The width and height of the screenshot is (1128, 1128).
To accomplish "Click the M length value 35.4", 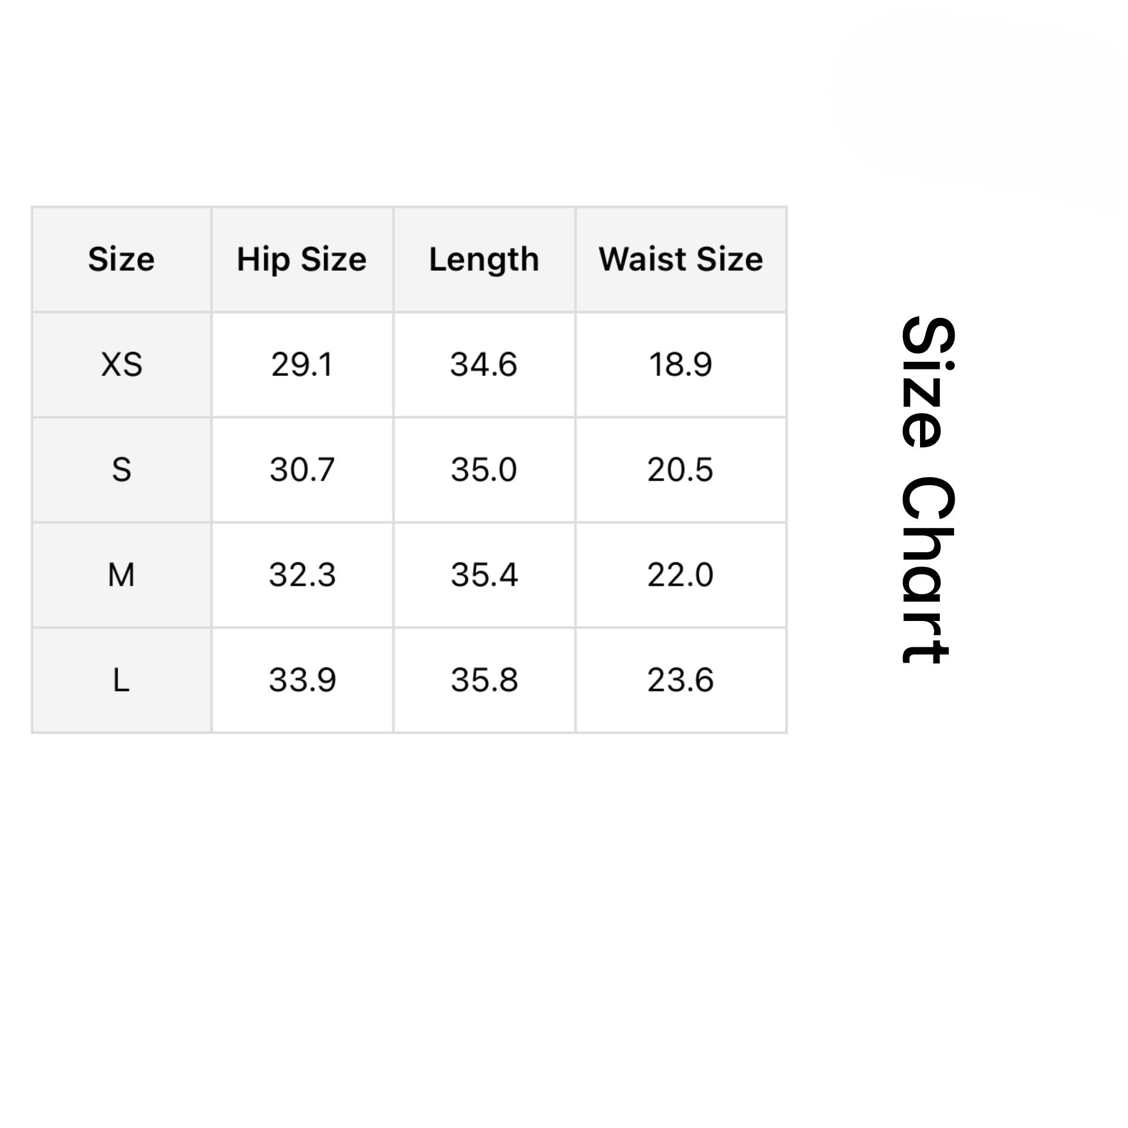I will (x=484, y=575).
